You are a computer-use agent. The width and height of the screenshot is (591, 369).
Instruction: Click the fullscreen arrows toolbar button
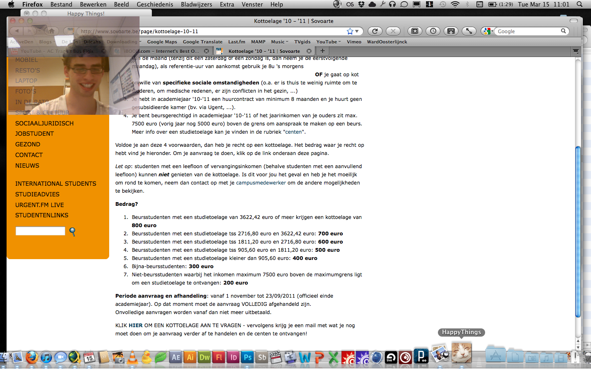point(469,31)
